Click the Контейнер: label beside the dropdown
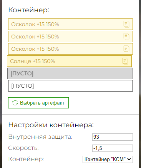This screenshot has width=141, height=168. (x=26, y=159)
